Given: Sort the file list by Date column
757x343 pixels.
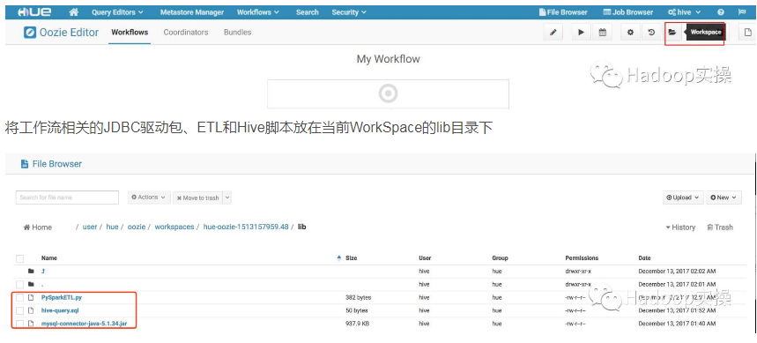Looking at the screenshot, I should click(x=644, y=258).
